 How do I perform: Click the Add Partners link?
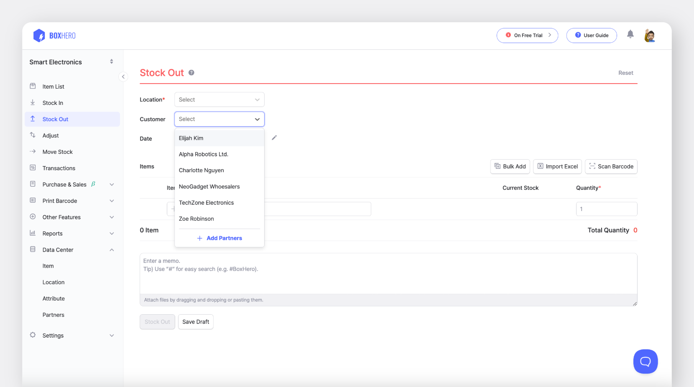pos(219,238)
